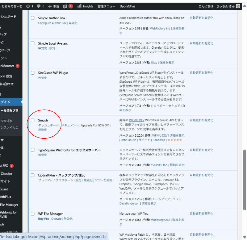Deactivate UpdraftPlus via 無効化 link
Screen dimensions: 247x240
[x=88, y=180]
